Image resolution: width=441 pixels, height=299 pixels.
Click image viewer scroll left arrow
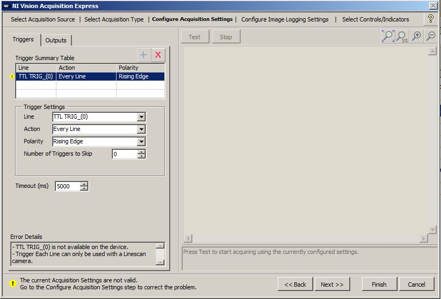coord(188,238)
